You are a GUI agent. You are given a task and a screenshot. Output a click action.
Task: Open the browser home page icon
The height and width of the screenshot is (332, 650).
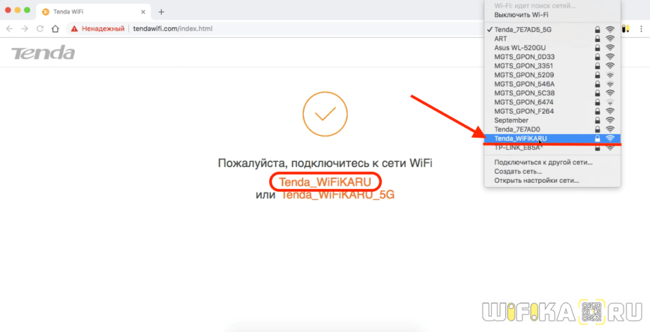[55, 29]
